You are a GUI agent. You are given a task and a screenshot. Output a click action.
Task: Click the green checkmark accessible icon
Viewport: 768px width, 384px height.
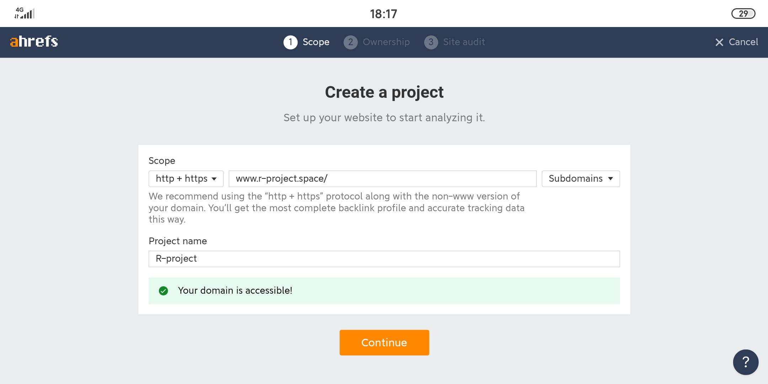163,291
